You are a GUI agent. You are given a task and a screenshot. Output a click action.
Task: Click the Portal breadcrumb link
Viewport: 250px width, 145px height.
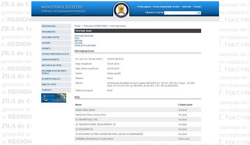77,26
